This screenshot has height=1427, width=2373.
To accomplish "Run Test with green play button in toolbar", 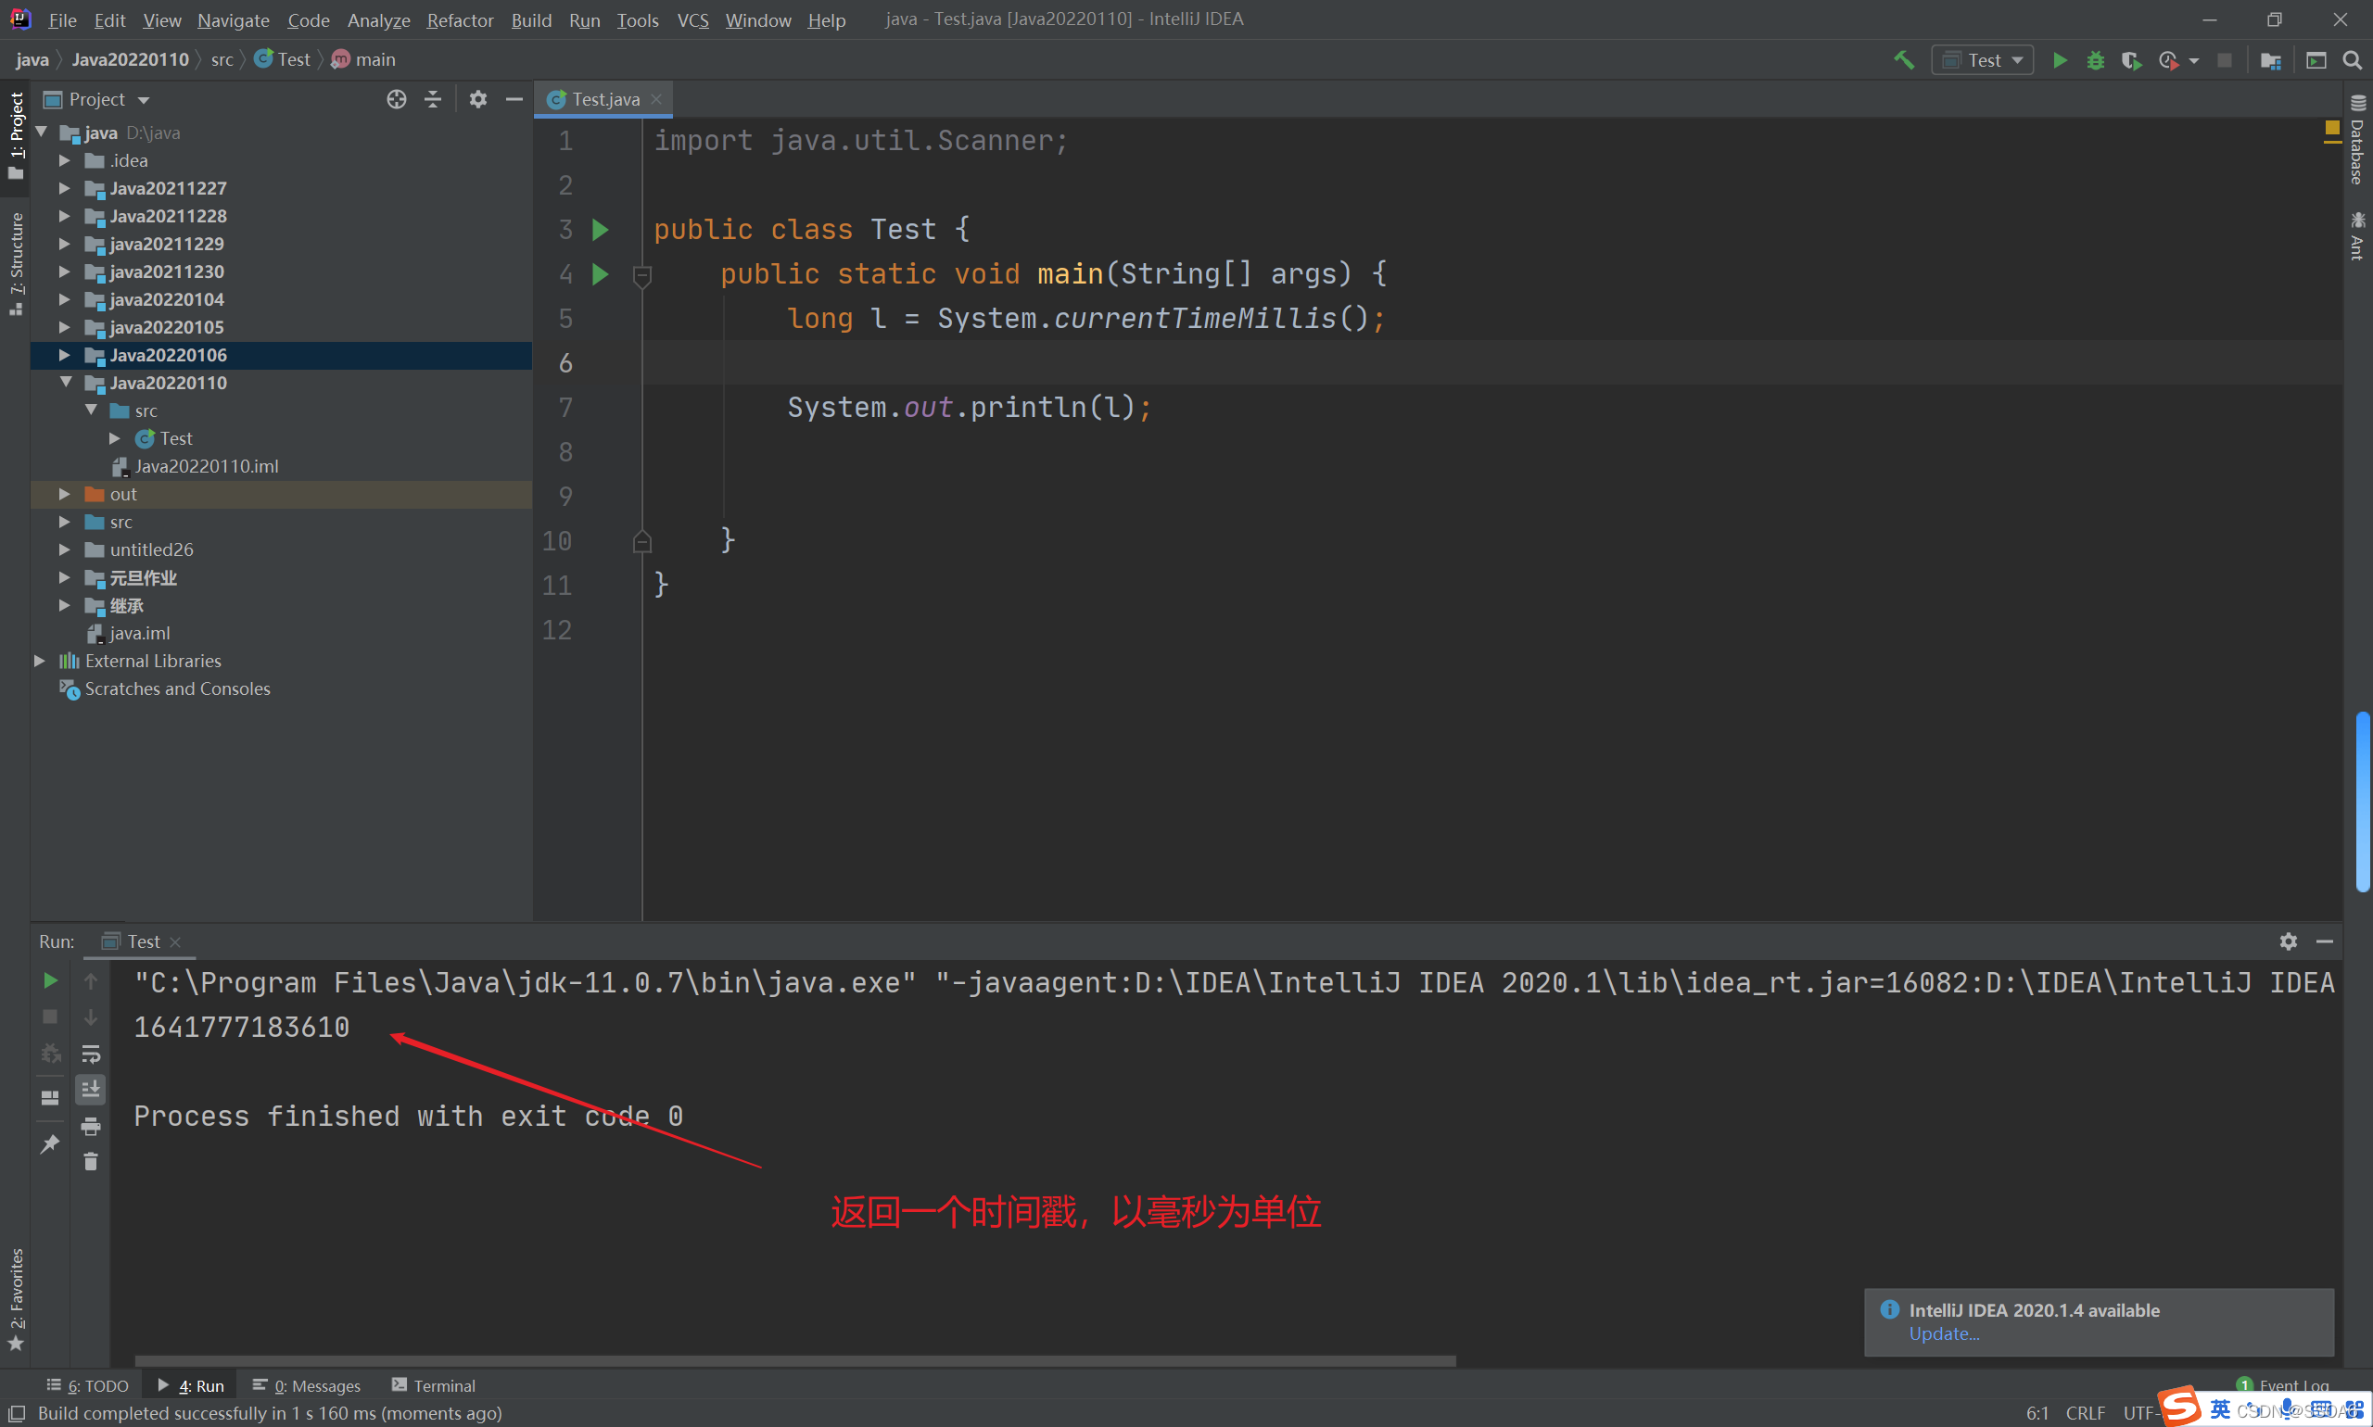I will (x=2060, y=59).
